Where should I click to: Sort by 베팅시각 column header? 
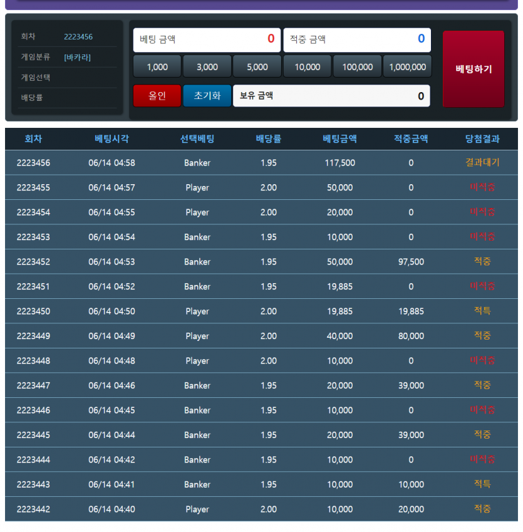tap(111, 139)
